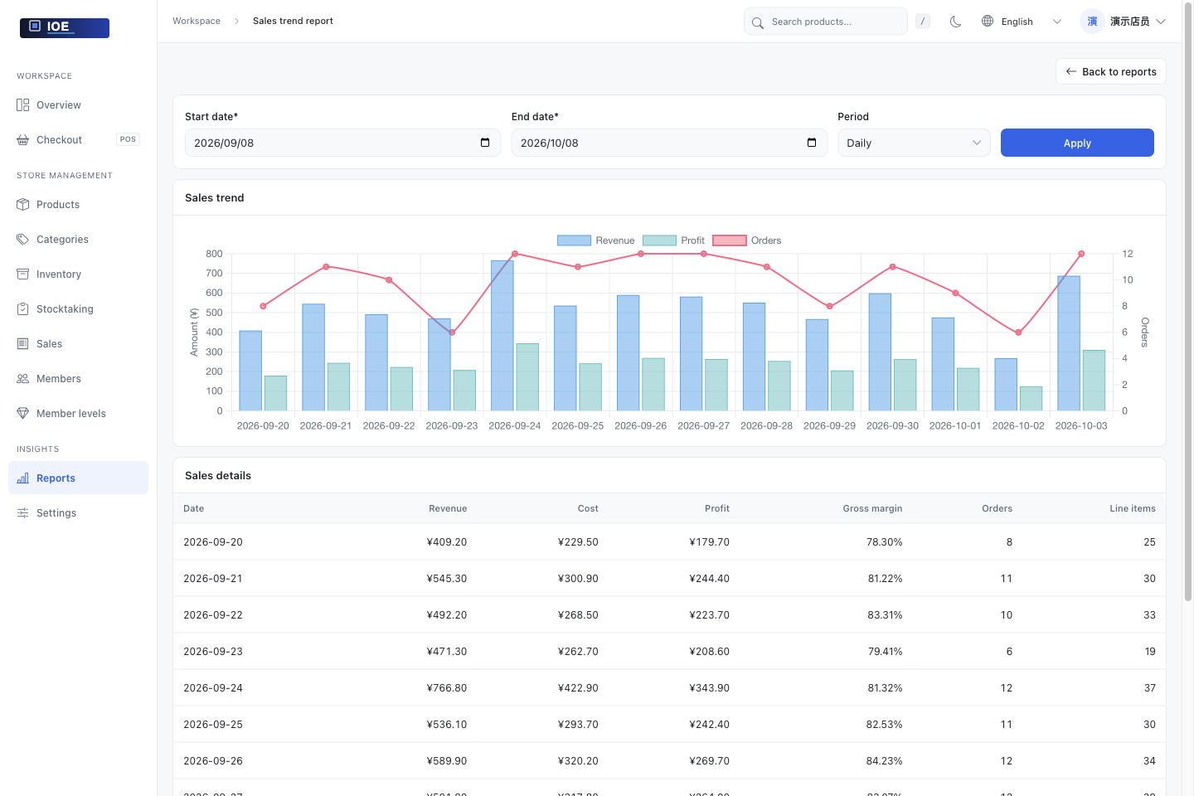1194x796 pixels.
Task: Click the Stocktaking clipboard icon
Action: coord(23,309)
